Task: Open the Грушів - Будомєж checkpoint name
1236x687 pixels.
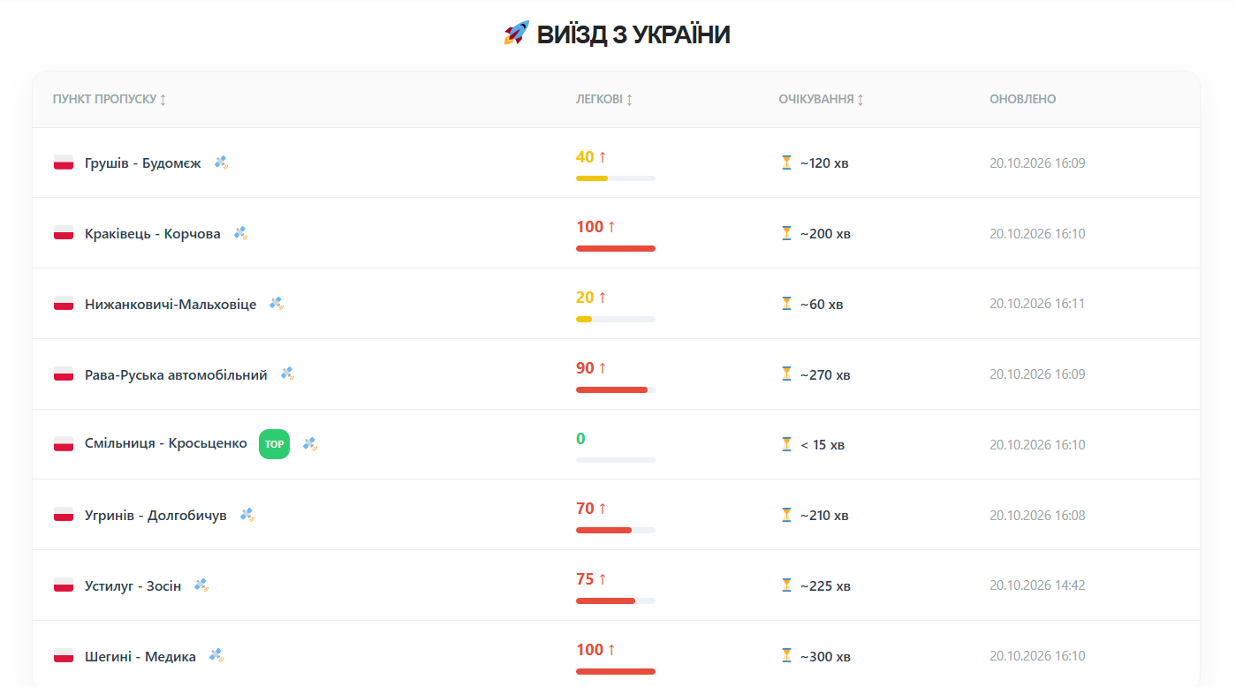Action: point(143,163)
